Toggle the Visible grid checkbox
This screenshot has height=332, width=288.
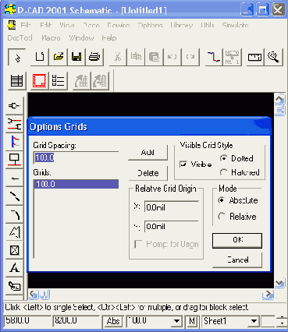click(183, 164)
